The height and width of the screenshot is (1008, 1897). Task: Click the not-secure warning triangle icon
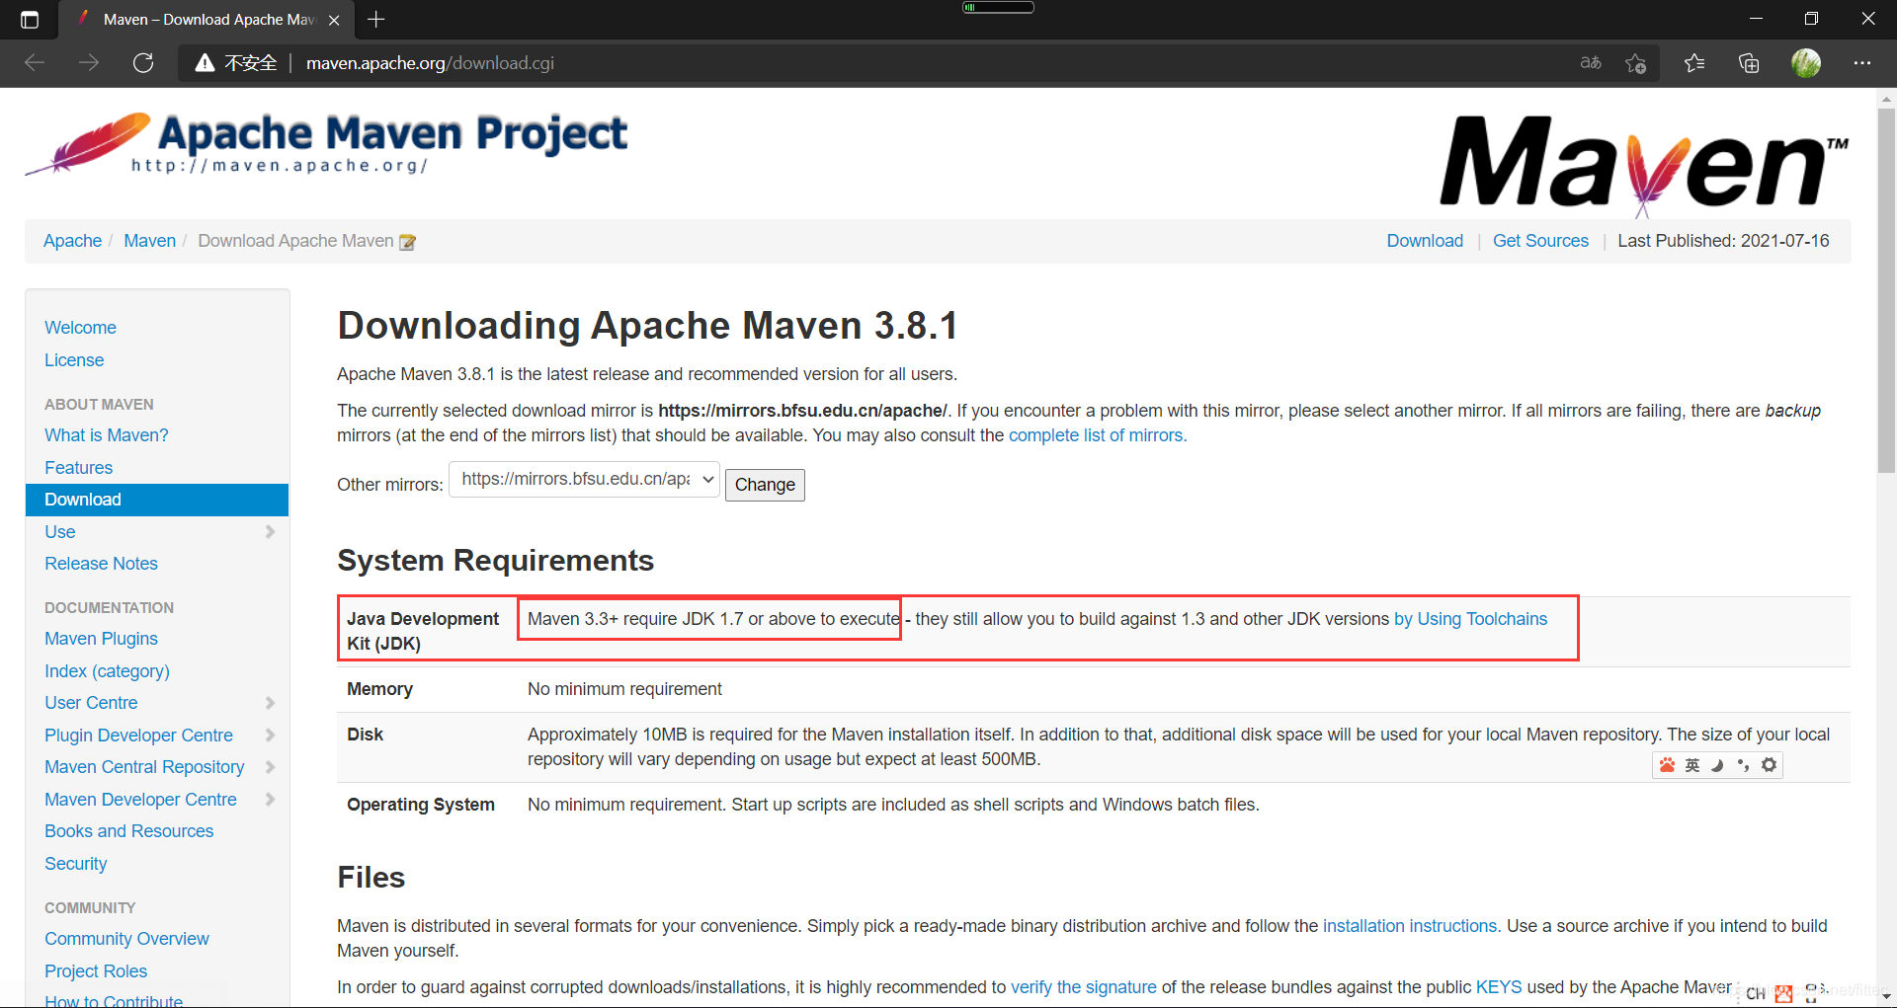tap(205, 63)
